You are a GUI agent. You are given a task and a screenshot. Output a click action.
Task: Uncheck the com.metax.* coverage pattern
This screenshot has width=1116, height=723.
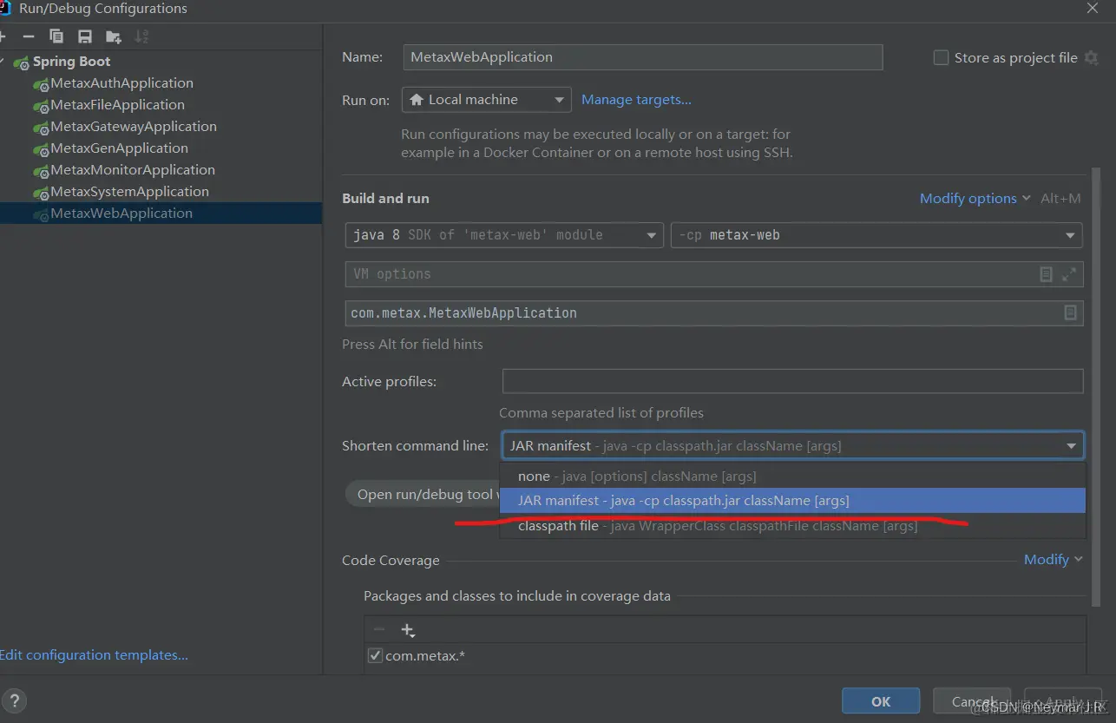click(x=375, y=655)
